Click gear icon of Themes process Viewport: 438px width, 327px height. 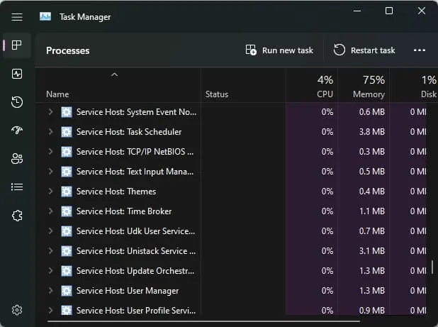(x=67, y=192)
